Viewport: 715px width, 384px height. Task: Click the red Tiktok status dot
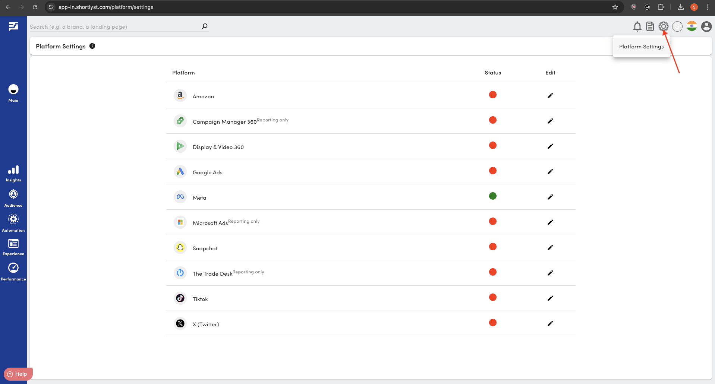point(492,297)
